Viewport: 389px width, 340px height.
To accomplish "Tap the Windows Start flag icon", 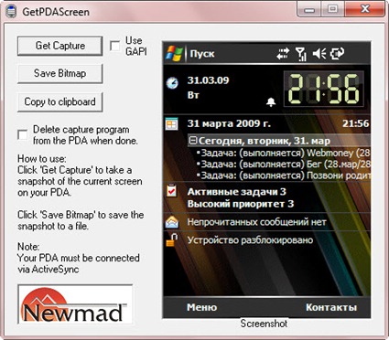I will (x=174, y=54).
